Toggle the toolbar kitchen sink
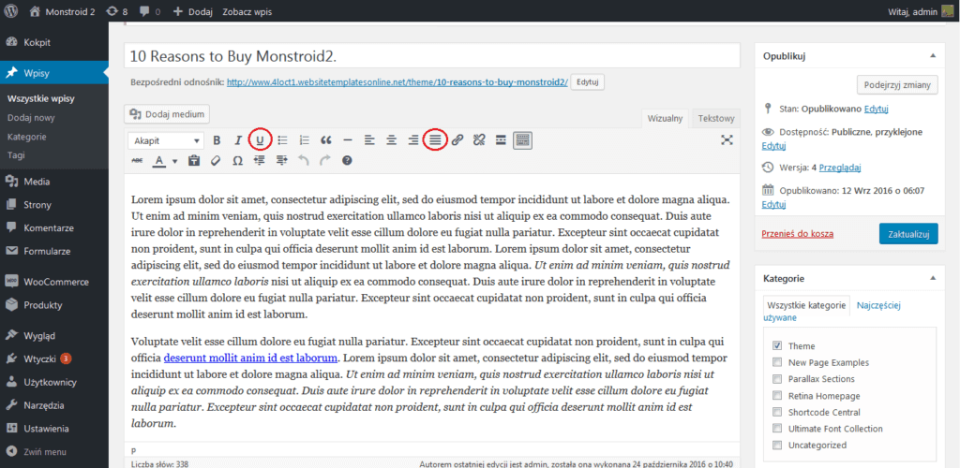The image size is (960, 468). [523, 140]
